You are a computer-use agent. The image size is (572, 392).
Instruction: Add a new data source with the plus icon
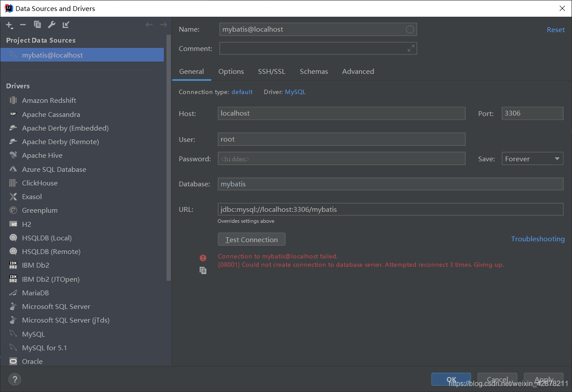[x=9, y=25]
